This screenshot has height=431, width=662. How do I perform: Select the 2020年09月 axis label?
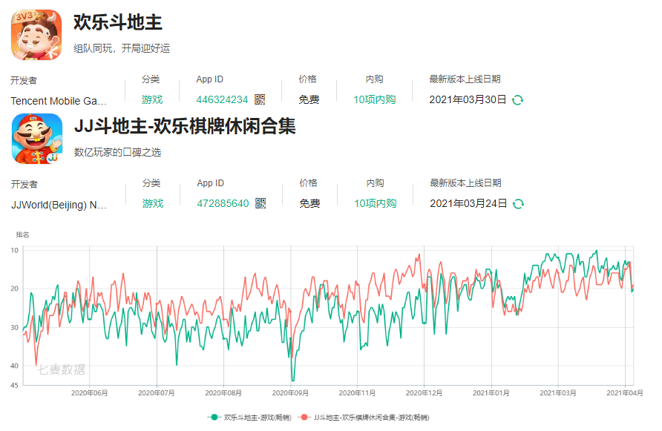pos(290,393)
